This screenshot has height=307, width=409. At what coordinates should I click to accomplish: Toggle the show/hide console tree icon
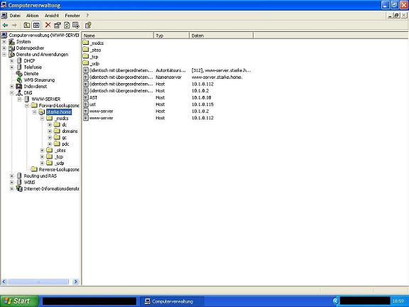tap(36, 25)
